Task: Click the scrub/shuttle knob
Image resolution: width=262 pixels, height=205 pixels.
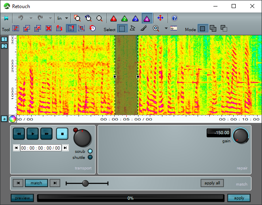Action: (x=82, y=138)
